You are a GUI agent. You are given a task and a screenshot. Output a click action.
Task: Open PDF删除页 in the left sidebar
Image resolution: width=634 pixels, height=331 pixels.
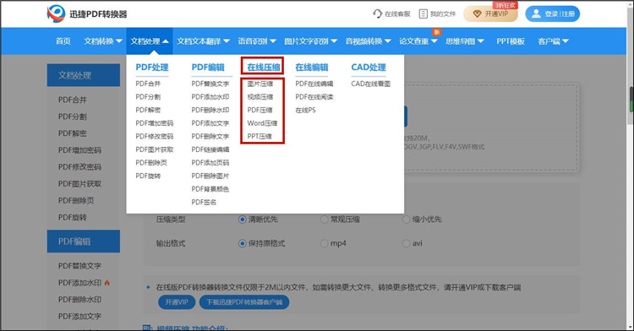76,201
